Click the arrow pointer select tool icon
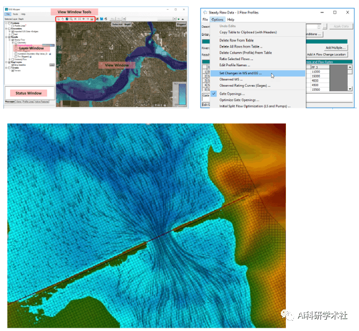 pos(58,19)
